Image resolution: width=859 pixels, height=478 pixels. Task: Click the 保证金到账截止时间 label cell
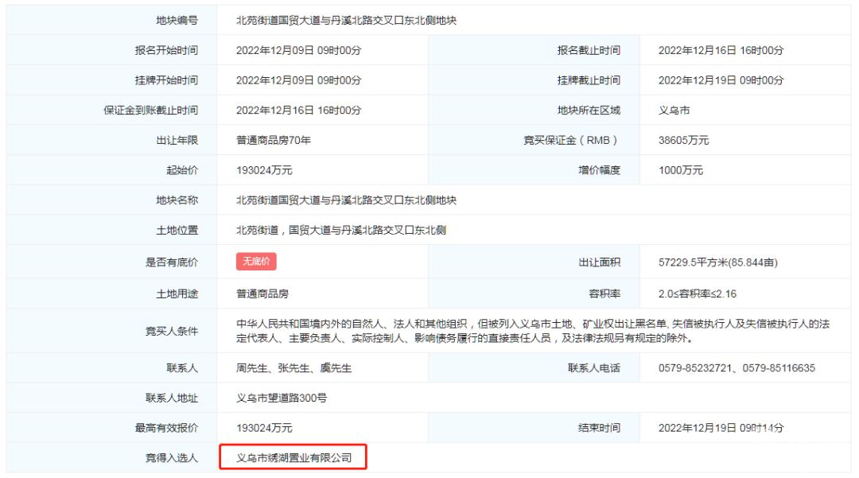click(146, 111)
